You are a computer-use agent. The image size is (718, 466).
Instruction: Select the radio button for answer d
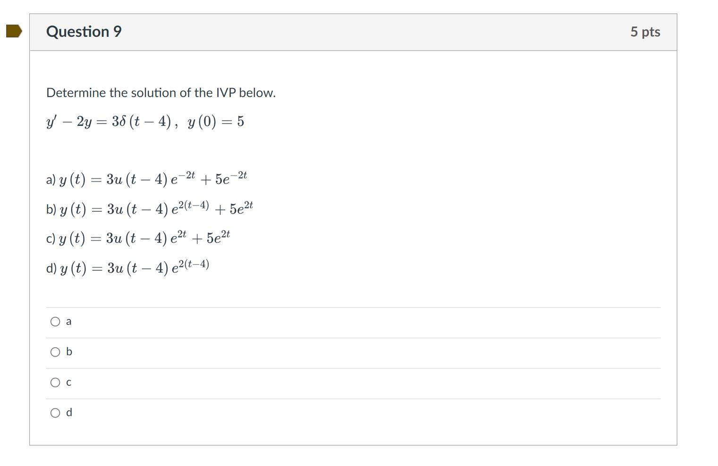click(56, 412)
